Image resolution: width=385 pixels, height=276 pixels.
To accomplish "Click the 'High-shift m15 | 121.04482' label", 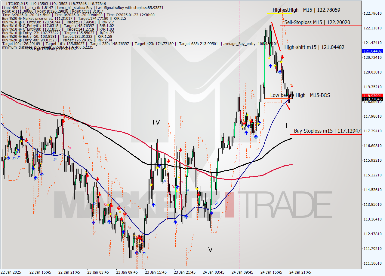I will (x=314, y=47).
